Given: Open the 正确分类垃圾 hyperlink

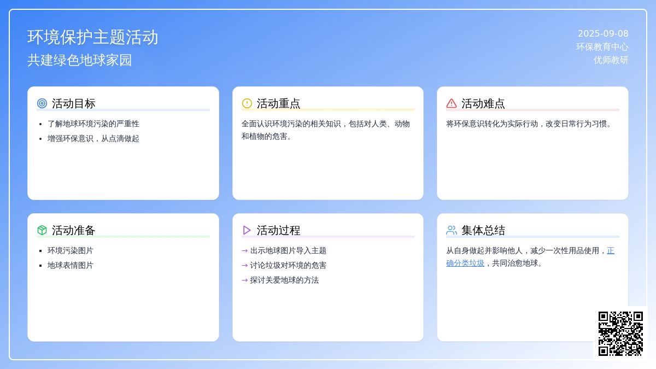Looking at the screenshot, I should pyautogui.click(x=465, y=263).
